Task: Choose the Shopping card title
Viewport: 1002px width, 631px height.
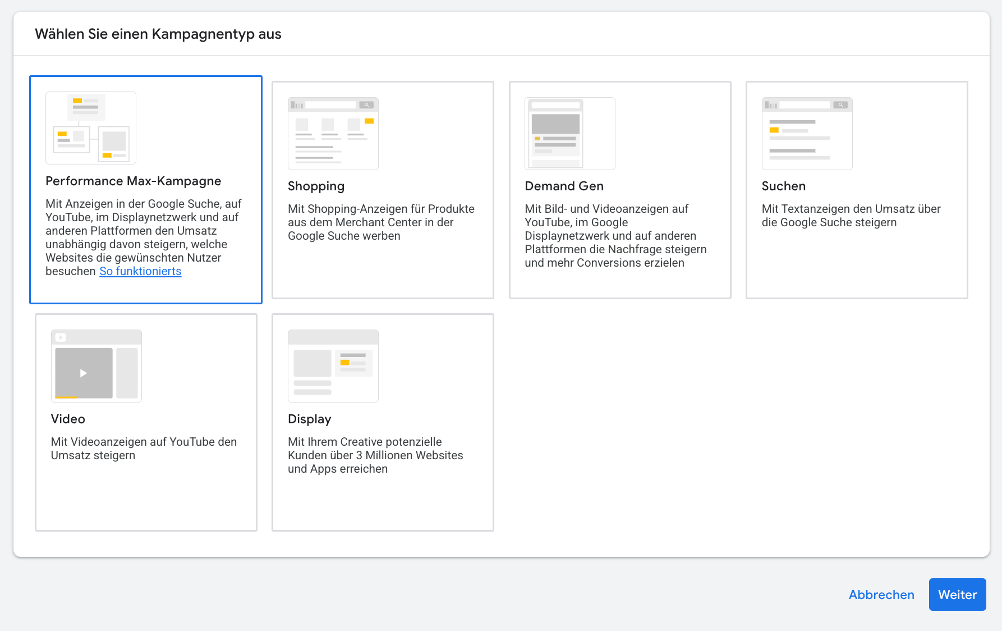Action: (x=316, y=186)
